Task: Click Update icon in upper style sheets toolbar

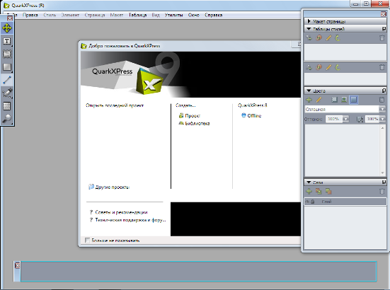Action: tap(338, 38)
